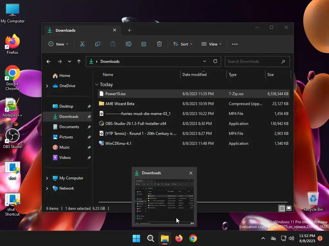This screenshot has height=246, width=329.
Task: Click the Share icon in toolbar
Action: (x=144, y=44)
